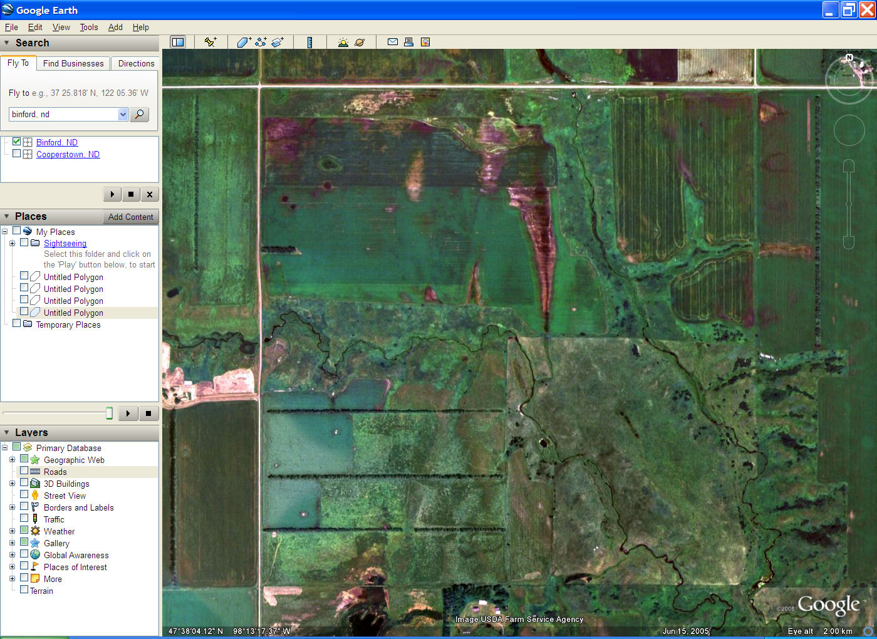This screenshot has width=877, height=639.
Task: Click the 3D Buildings layer icon
Action: [35, 484]
